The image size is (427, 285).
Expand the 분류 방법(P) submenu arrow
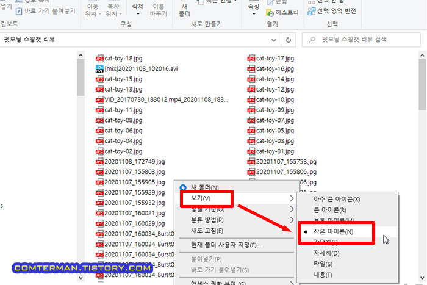[292, 220]
